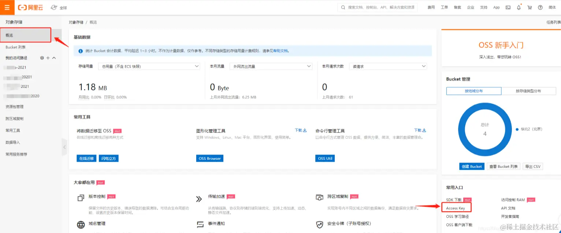
Task: Open the 全球 global region selector
Action: (59, 7)
